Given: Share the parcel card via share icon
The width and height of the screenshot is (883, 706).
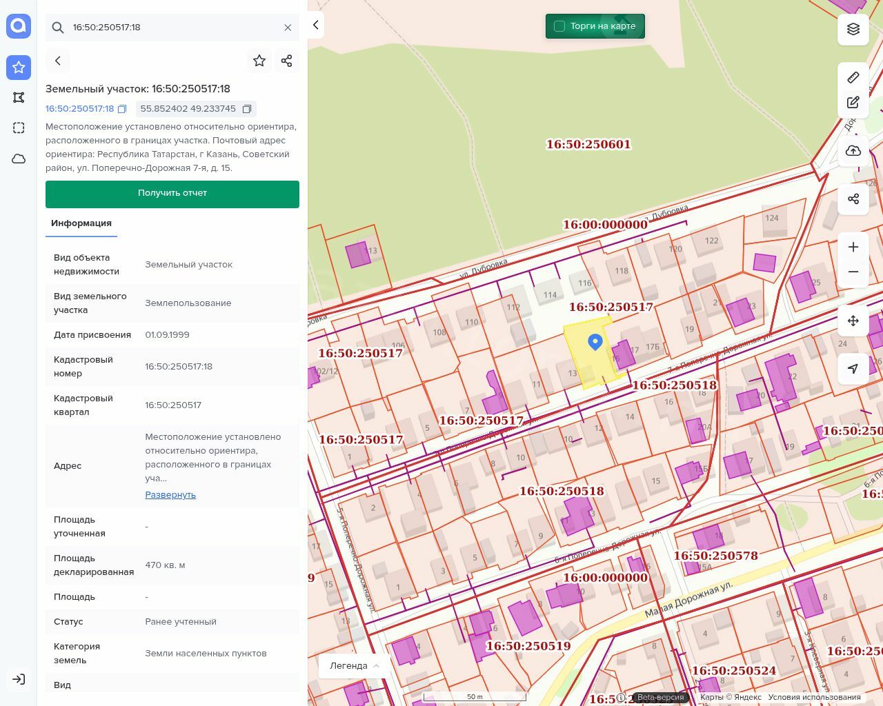Looking at the screenshot, I should point(287,61).
